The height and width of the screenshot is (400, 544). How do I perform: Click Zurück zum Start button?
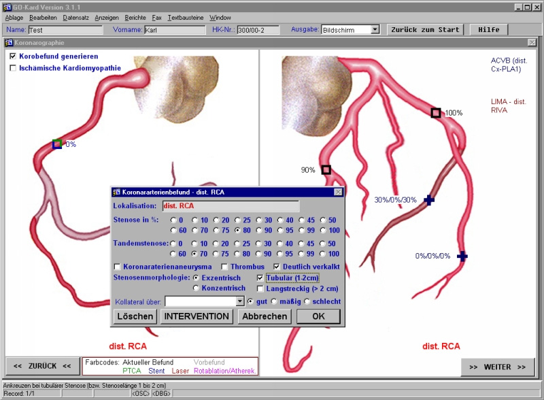click(x=426, y=29)
